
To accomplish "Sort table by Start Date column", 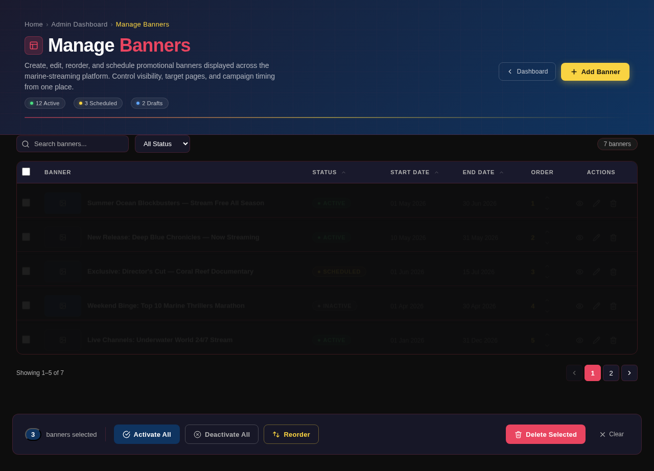I will pyautogui.click(x=414, y=172).
